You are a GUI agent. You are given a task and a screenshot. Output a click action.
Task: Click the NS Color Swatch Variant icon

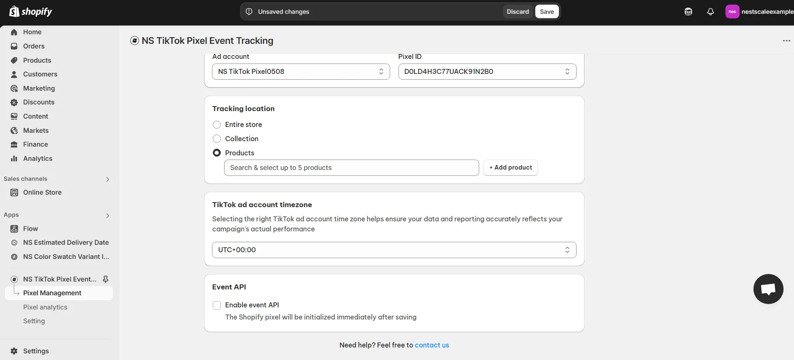[14, 257]
